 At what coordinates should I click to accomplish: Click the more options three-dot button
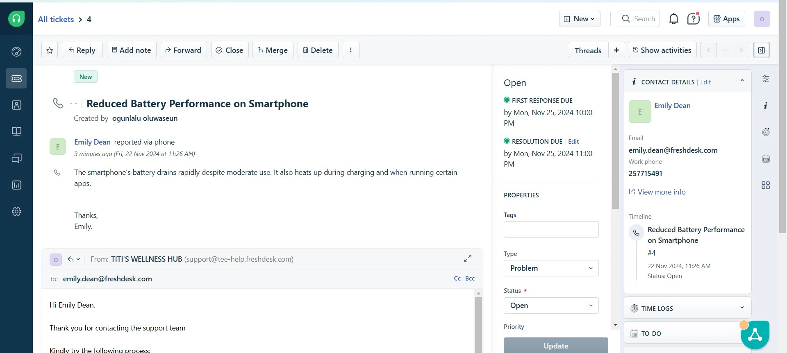351,50
